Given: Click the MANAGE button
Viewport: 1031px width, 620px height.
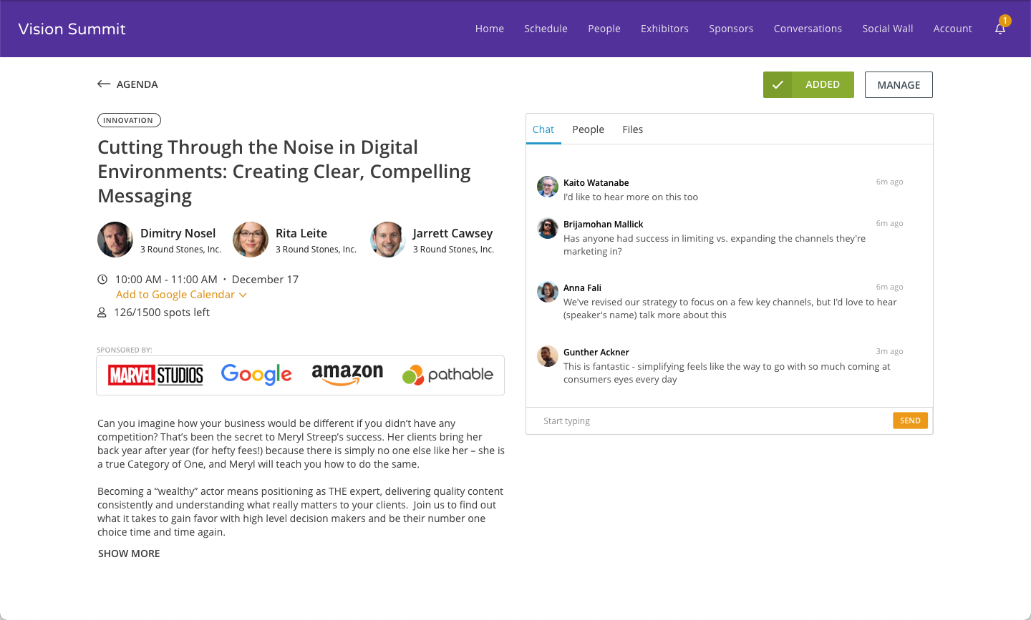Looking at the screenshot, I should coord(899,84).
